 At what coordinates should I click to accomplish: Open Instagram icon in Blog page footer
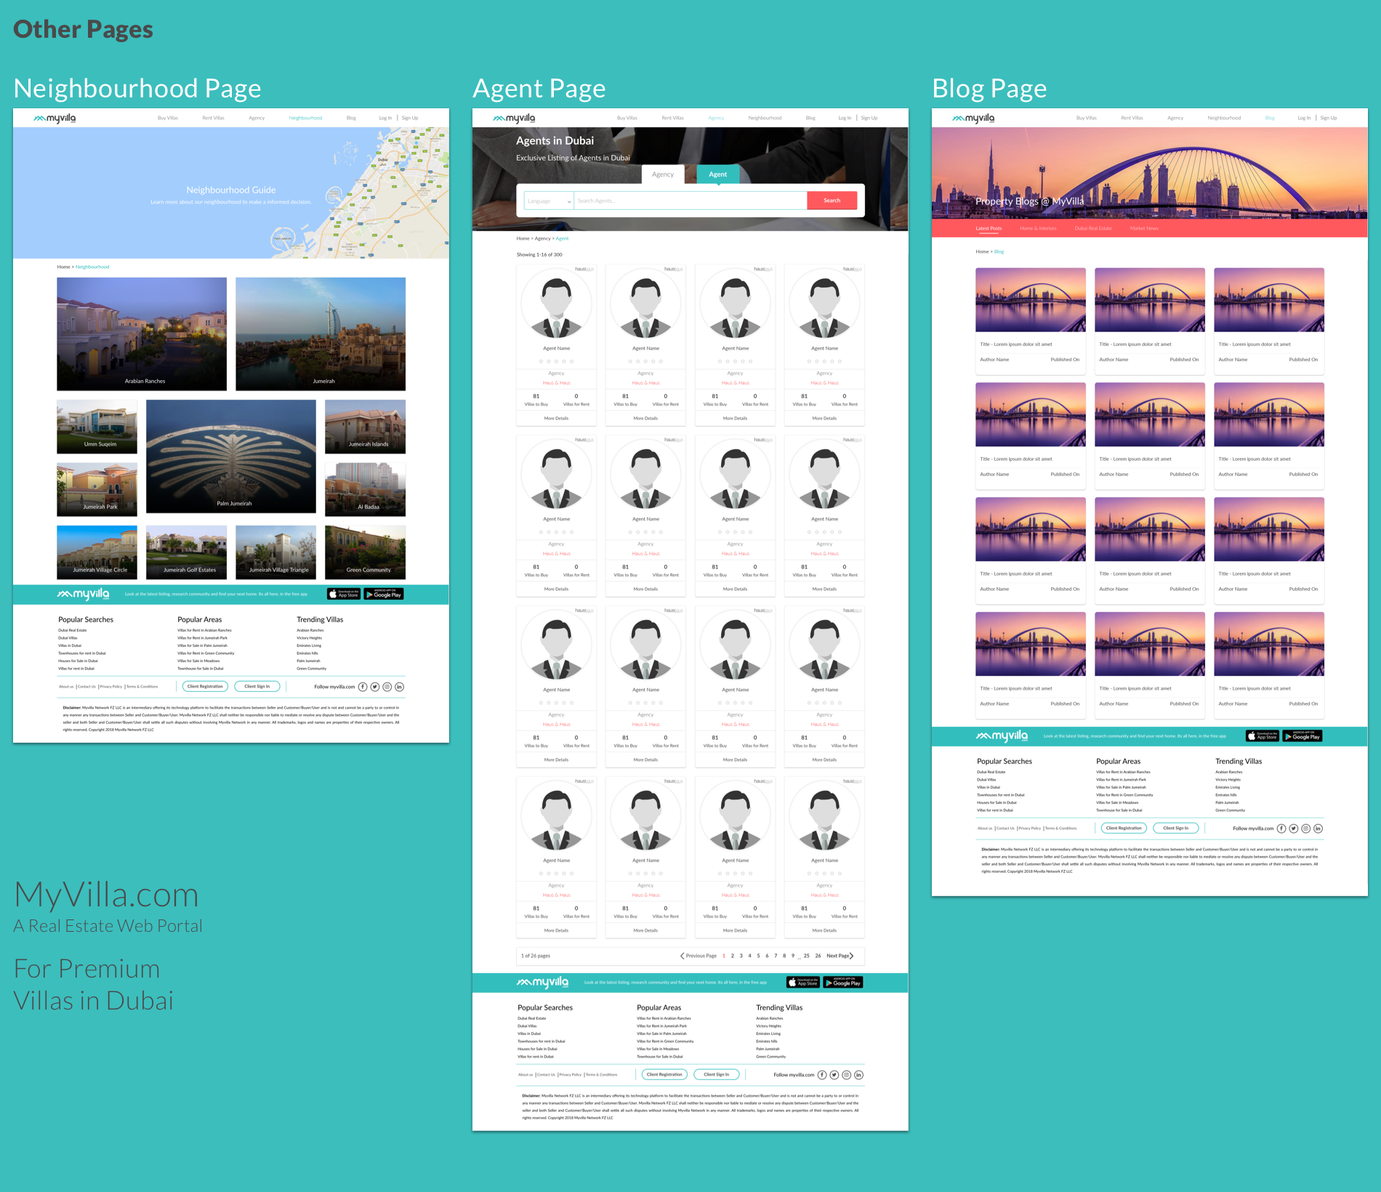click(x=1305, y=829)
